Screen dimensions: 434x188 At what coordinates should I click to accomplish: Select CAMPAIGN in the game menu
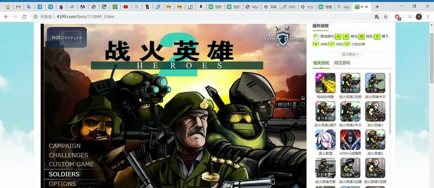(65, 146)
